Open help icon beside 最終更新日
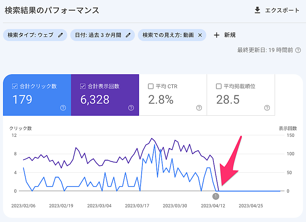 pyautogui.click(x=298, y=50)
